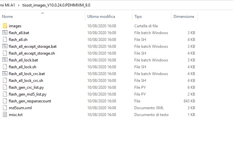Screen dimensions: 233x157
Task: Go to Mi A1 breadcrumb folder
Action: [x=8, y=5]
